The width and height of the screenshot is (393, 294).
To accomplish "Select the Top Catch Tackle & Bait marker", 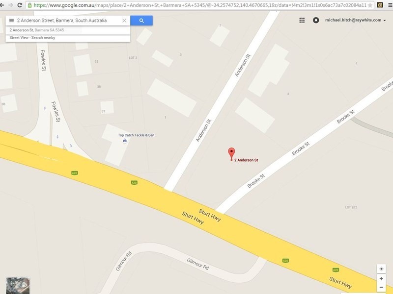I will pyautogui.click(x=125, y=141).
